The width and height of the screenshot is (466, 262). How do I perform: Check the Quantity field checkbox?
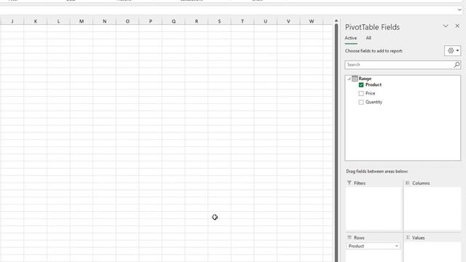coord(361,102)
